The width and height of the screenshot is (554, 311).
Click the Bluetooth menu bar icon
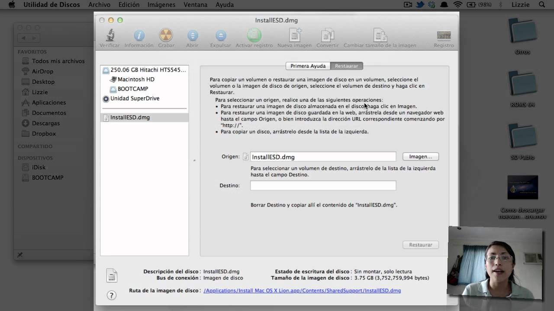pyautogui.click(x=500, y=5)
